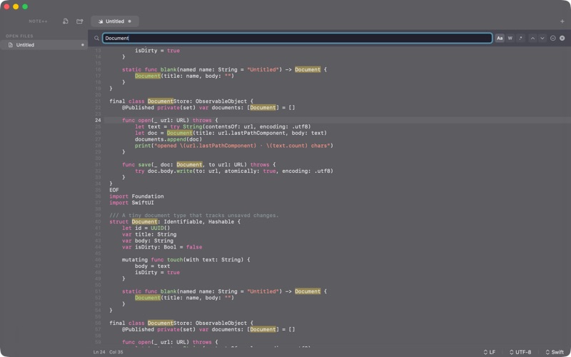The width and height of the screenshot is (571, 357).
Task: Close the find bar with the X icon
Action: 562,39
